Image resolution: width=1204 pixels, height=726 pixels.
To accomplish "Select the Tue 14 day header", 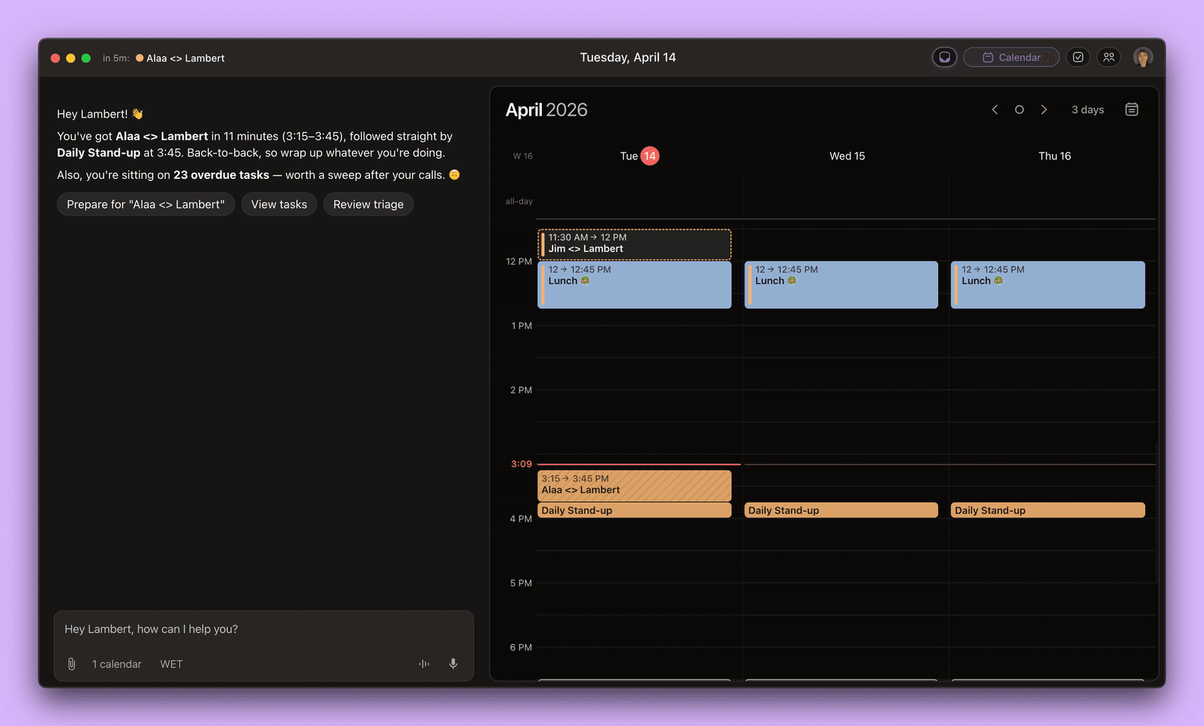I will pos(639,156).
